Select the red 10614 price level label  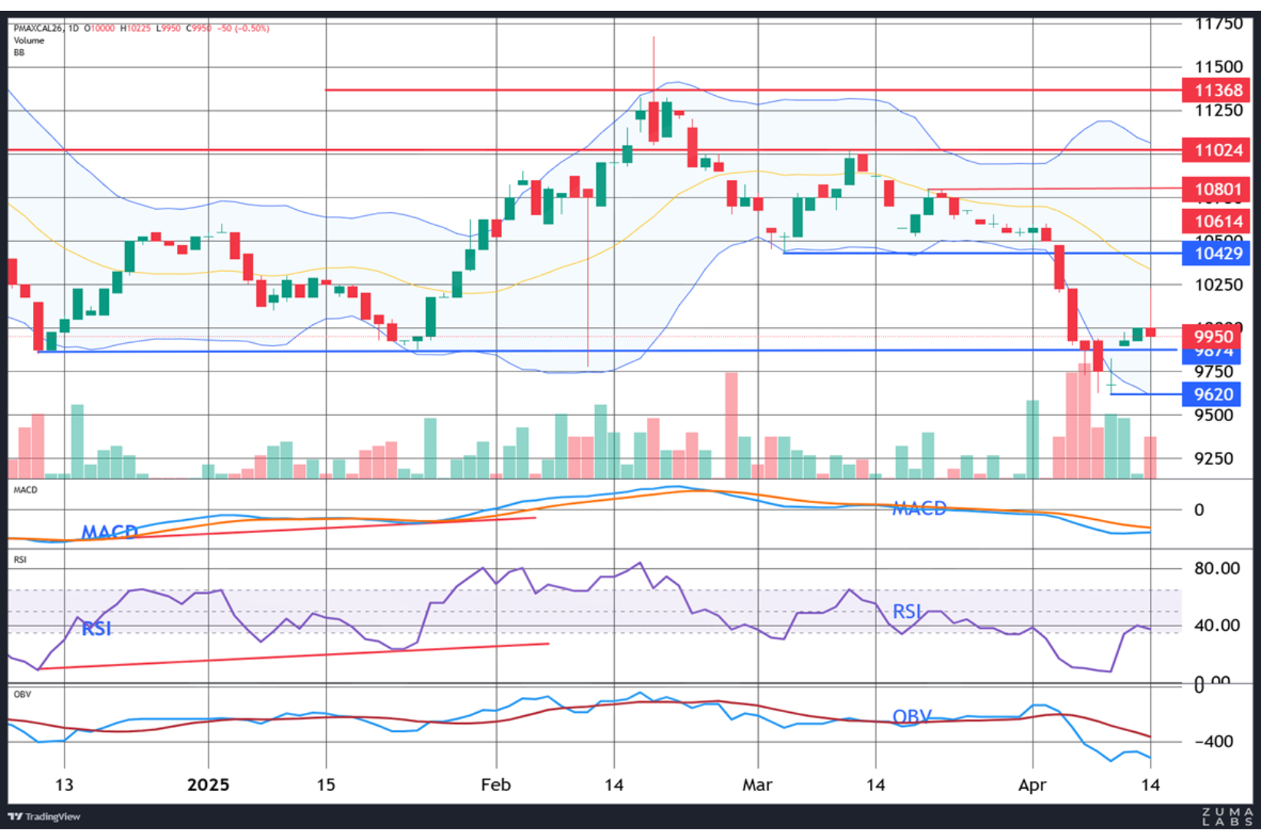point(1217,221)
